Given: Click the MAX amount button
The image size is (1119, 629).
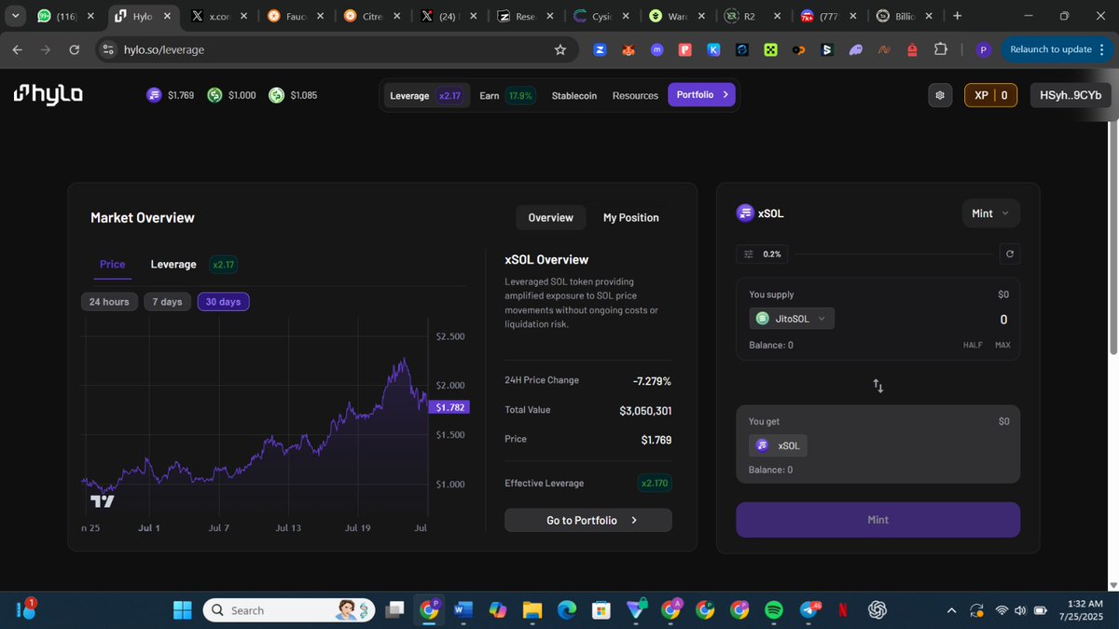Looking at the screenshot, I should pos(1002,345).
